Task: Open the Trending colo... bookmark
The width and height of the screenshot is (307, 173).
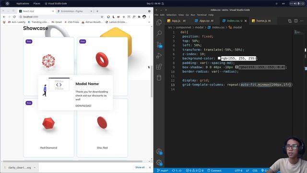Action: tap(38, 22)
